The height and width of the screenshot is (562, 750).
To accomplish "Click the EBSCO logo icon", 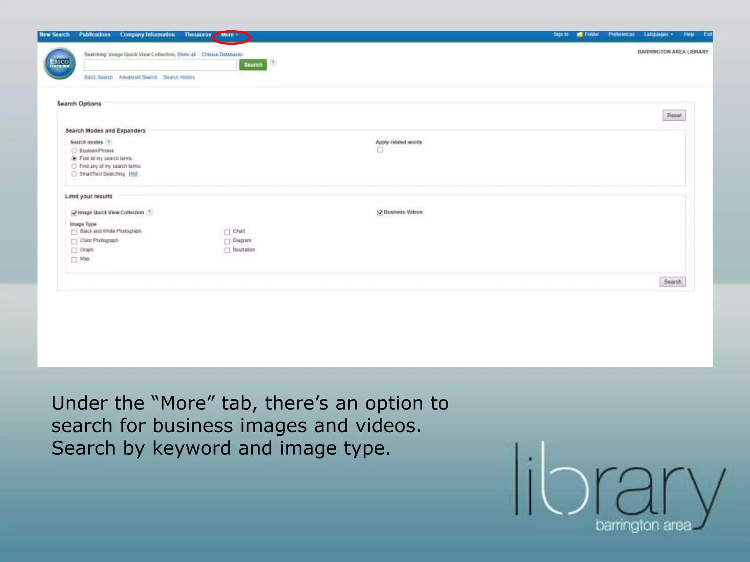I will click(60, 64).
